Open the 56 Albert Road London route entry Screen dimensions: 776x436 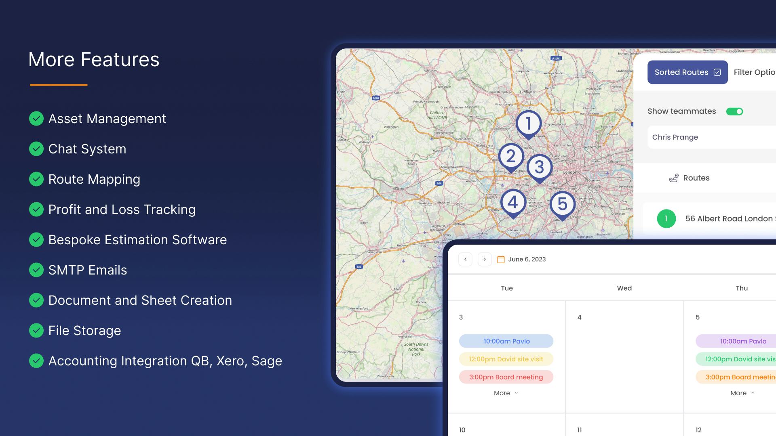[x=727, y=218]
